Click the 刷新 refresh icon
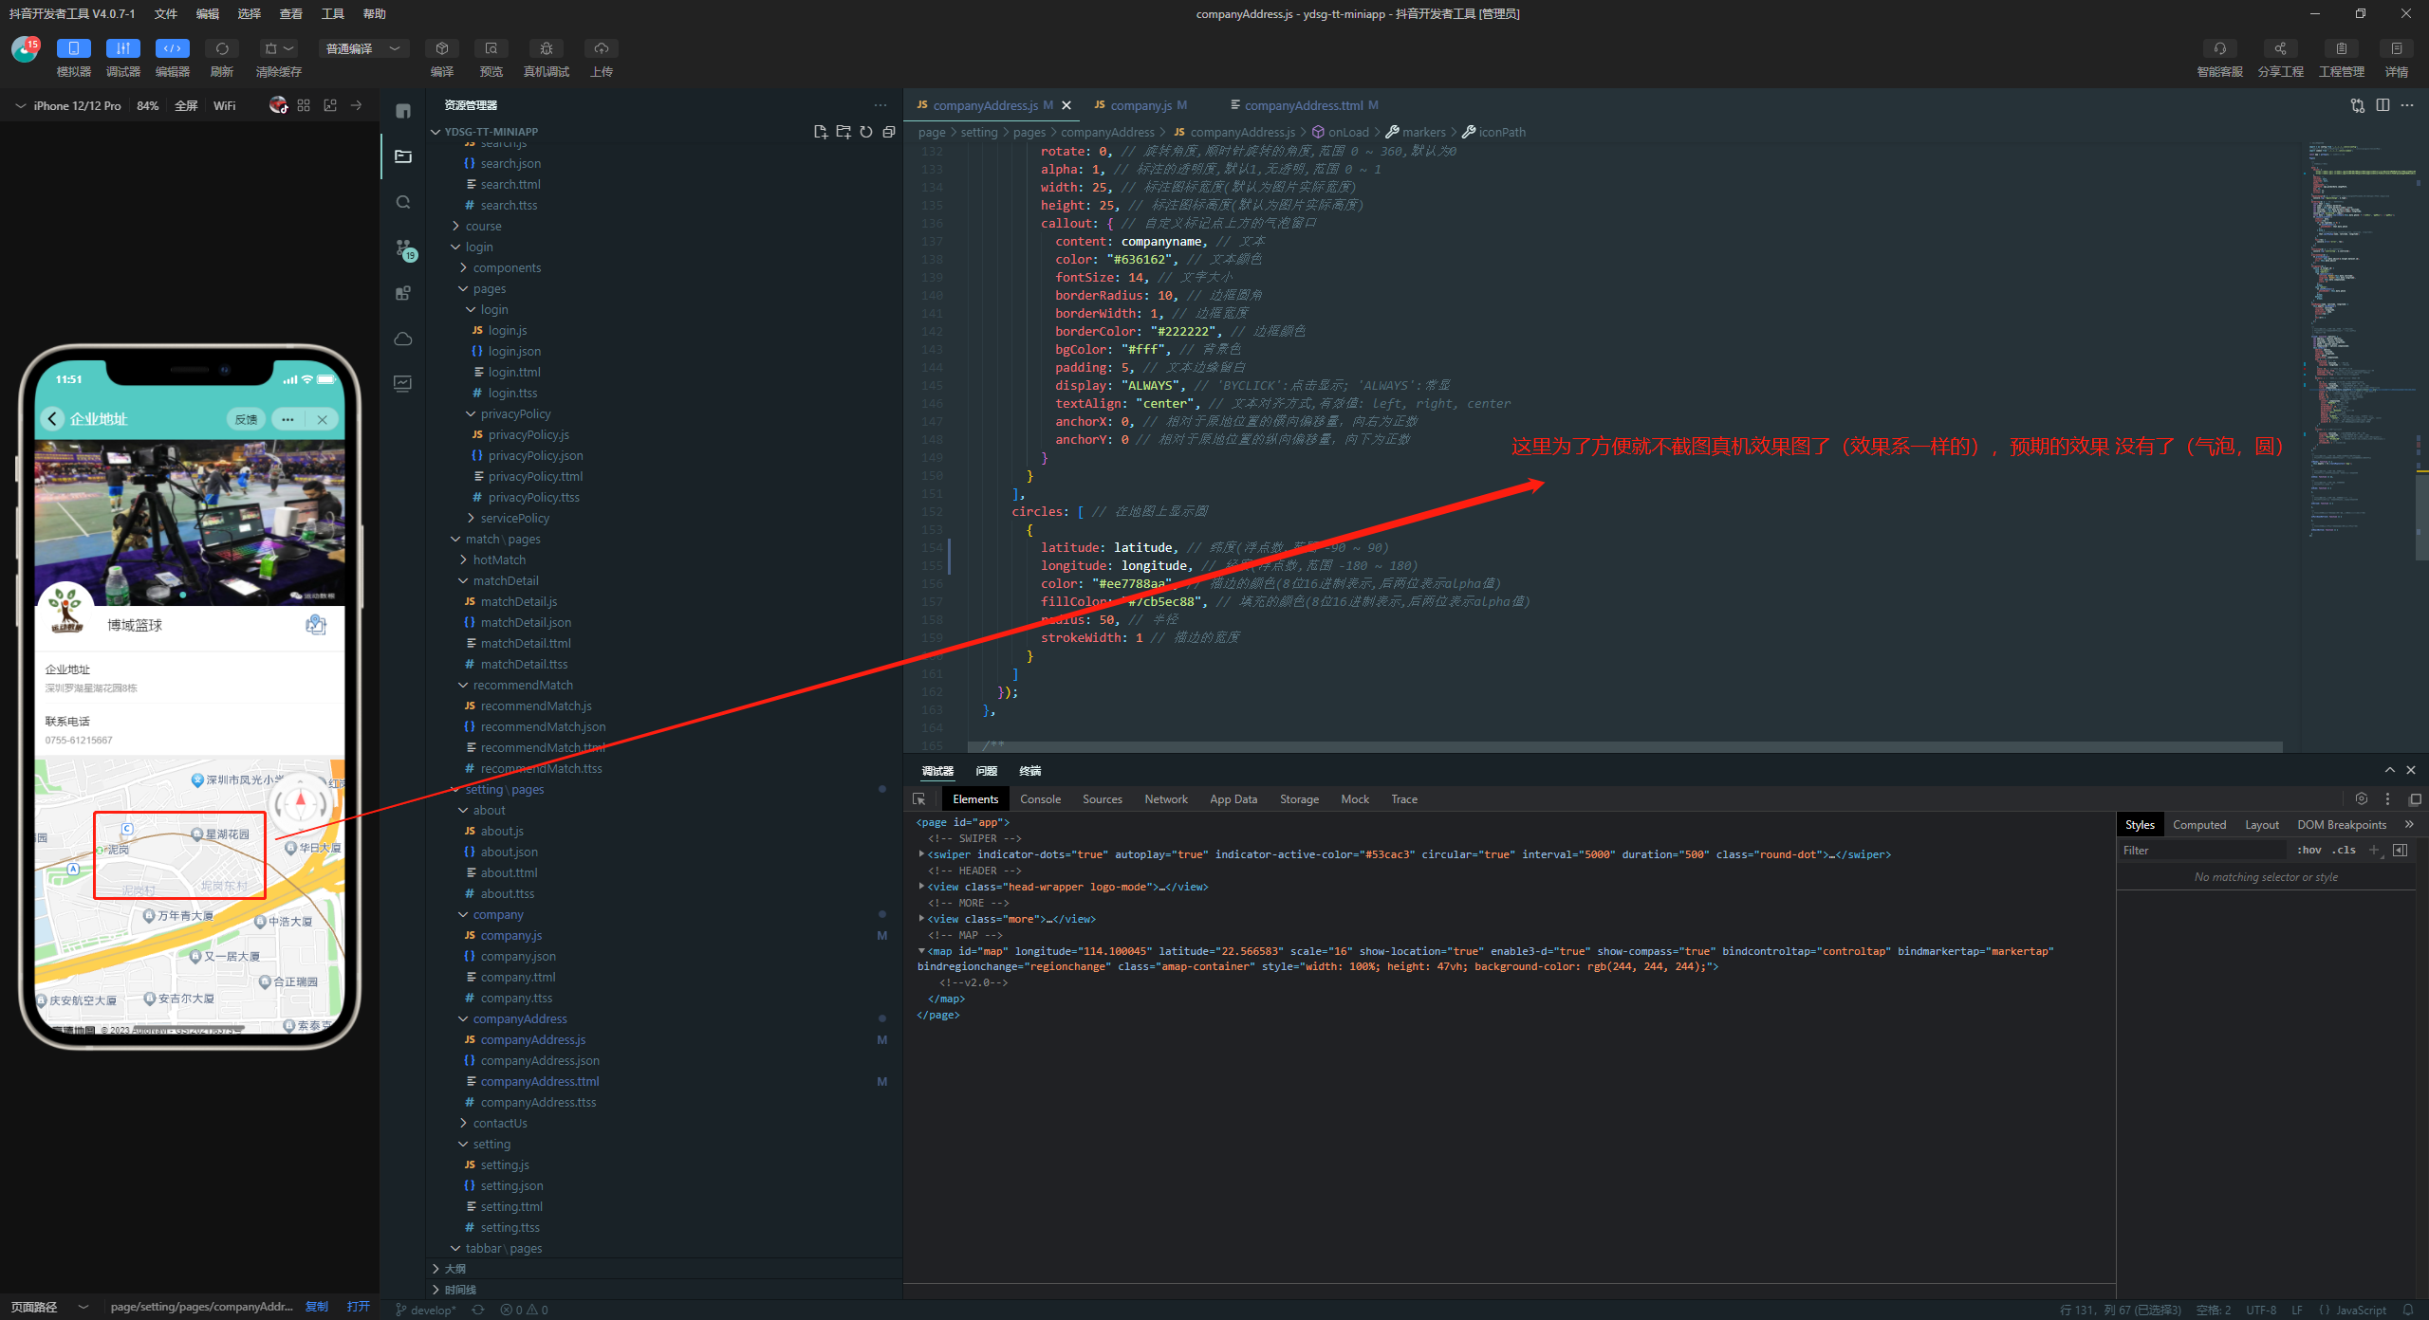 coord(222,48)
